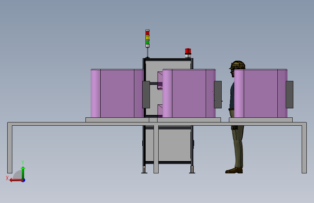Viewport: 314px width, 203px height.
Task: Click the green Y axis arrow of the triad
Action: tap(23, 173)
